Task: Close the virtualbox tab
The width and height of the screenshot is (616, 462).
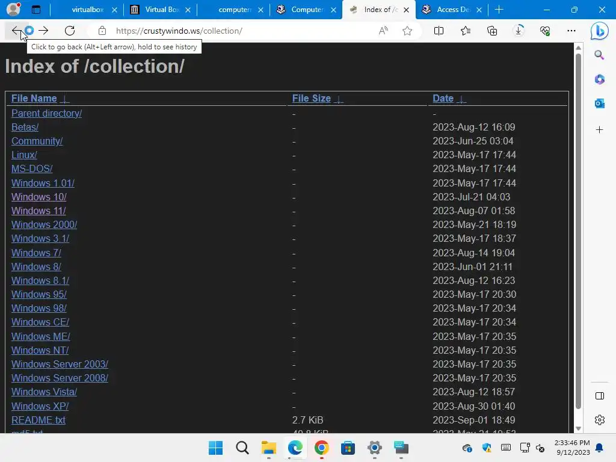Action: [114, 10]
